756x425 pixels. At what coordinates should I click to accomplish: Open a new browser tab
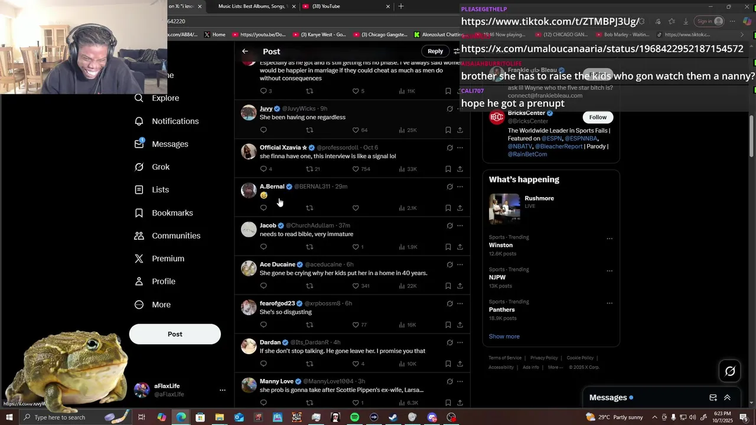tap(401, 6)
